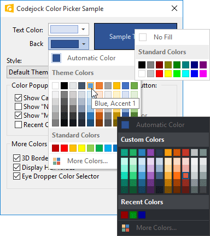
Task: Enable the Recent Colors checkbox
Action: coord(18,125)
